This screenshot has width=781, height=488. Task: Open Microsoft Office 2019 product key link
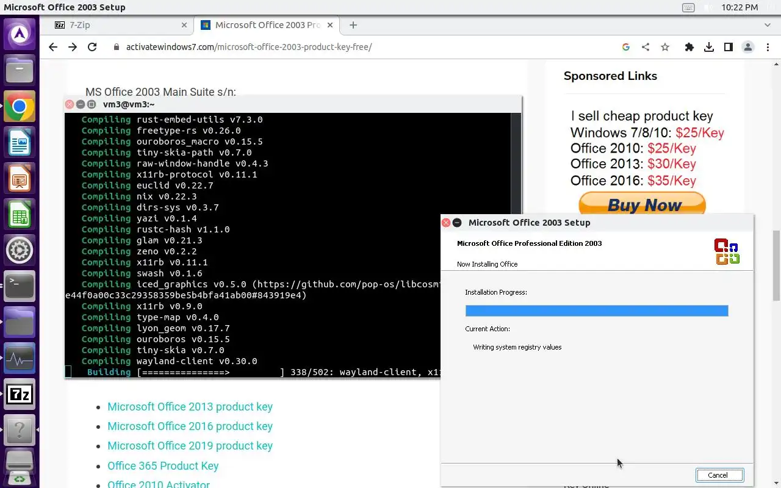click(x=190, y=446)
